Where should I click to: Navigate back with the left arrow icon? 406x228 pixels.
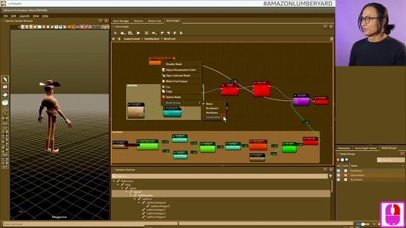pos(114,39)
